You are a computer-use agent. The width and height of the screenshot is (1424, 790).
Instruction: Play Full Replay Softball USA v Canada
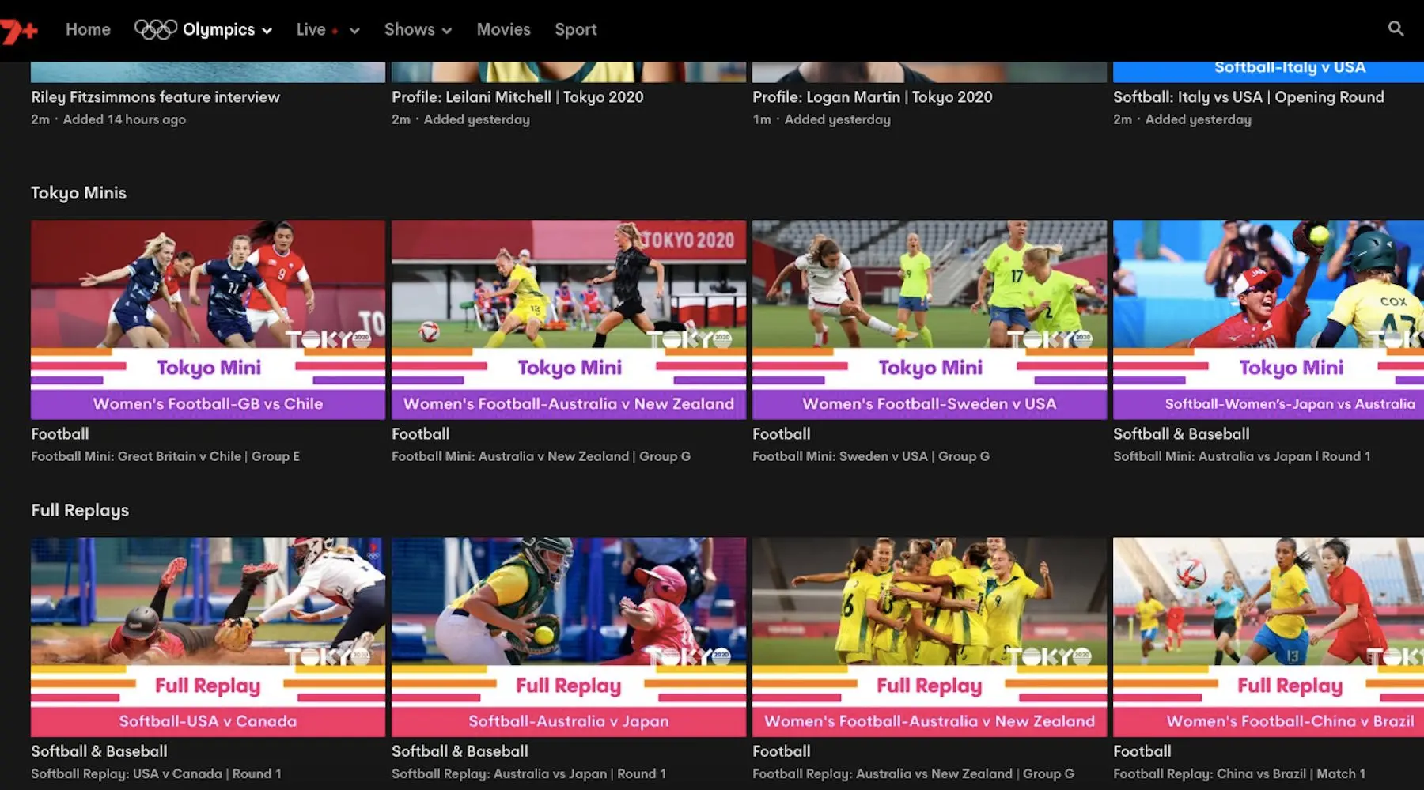coord(208,637)
